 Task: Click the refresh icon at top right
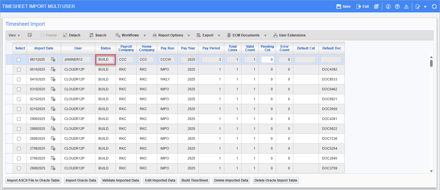(x=435, y=6)
